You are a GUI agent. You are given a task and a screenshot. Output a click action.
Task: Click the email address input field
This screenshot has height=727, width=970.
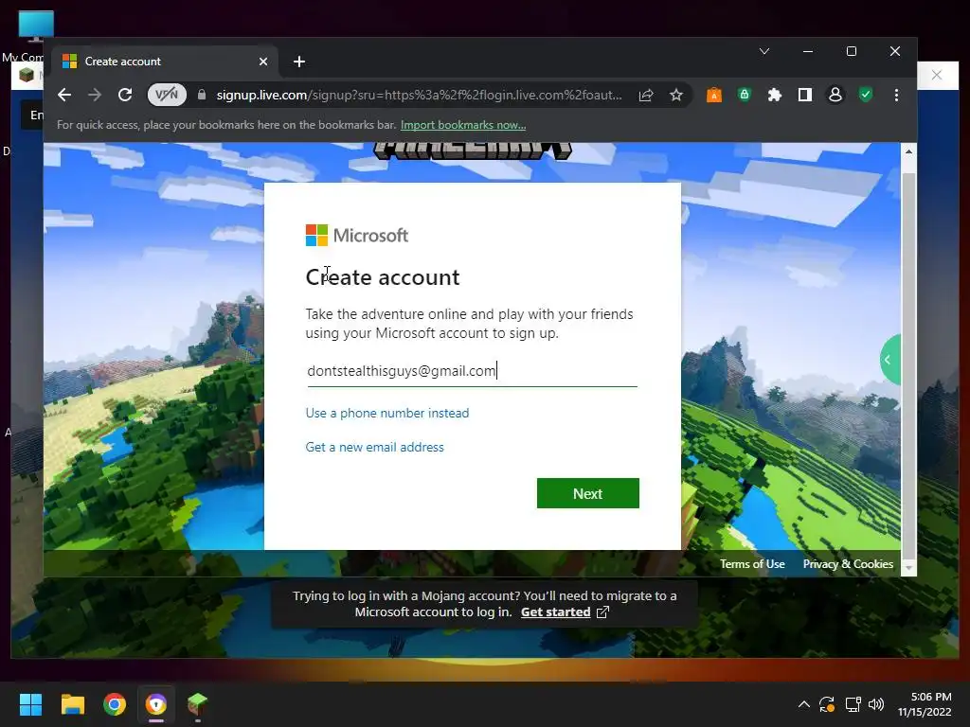[472, 371]
